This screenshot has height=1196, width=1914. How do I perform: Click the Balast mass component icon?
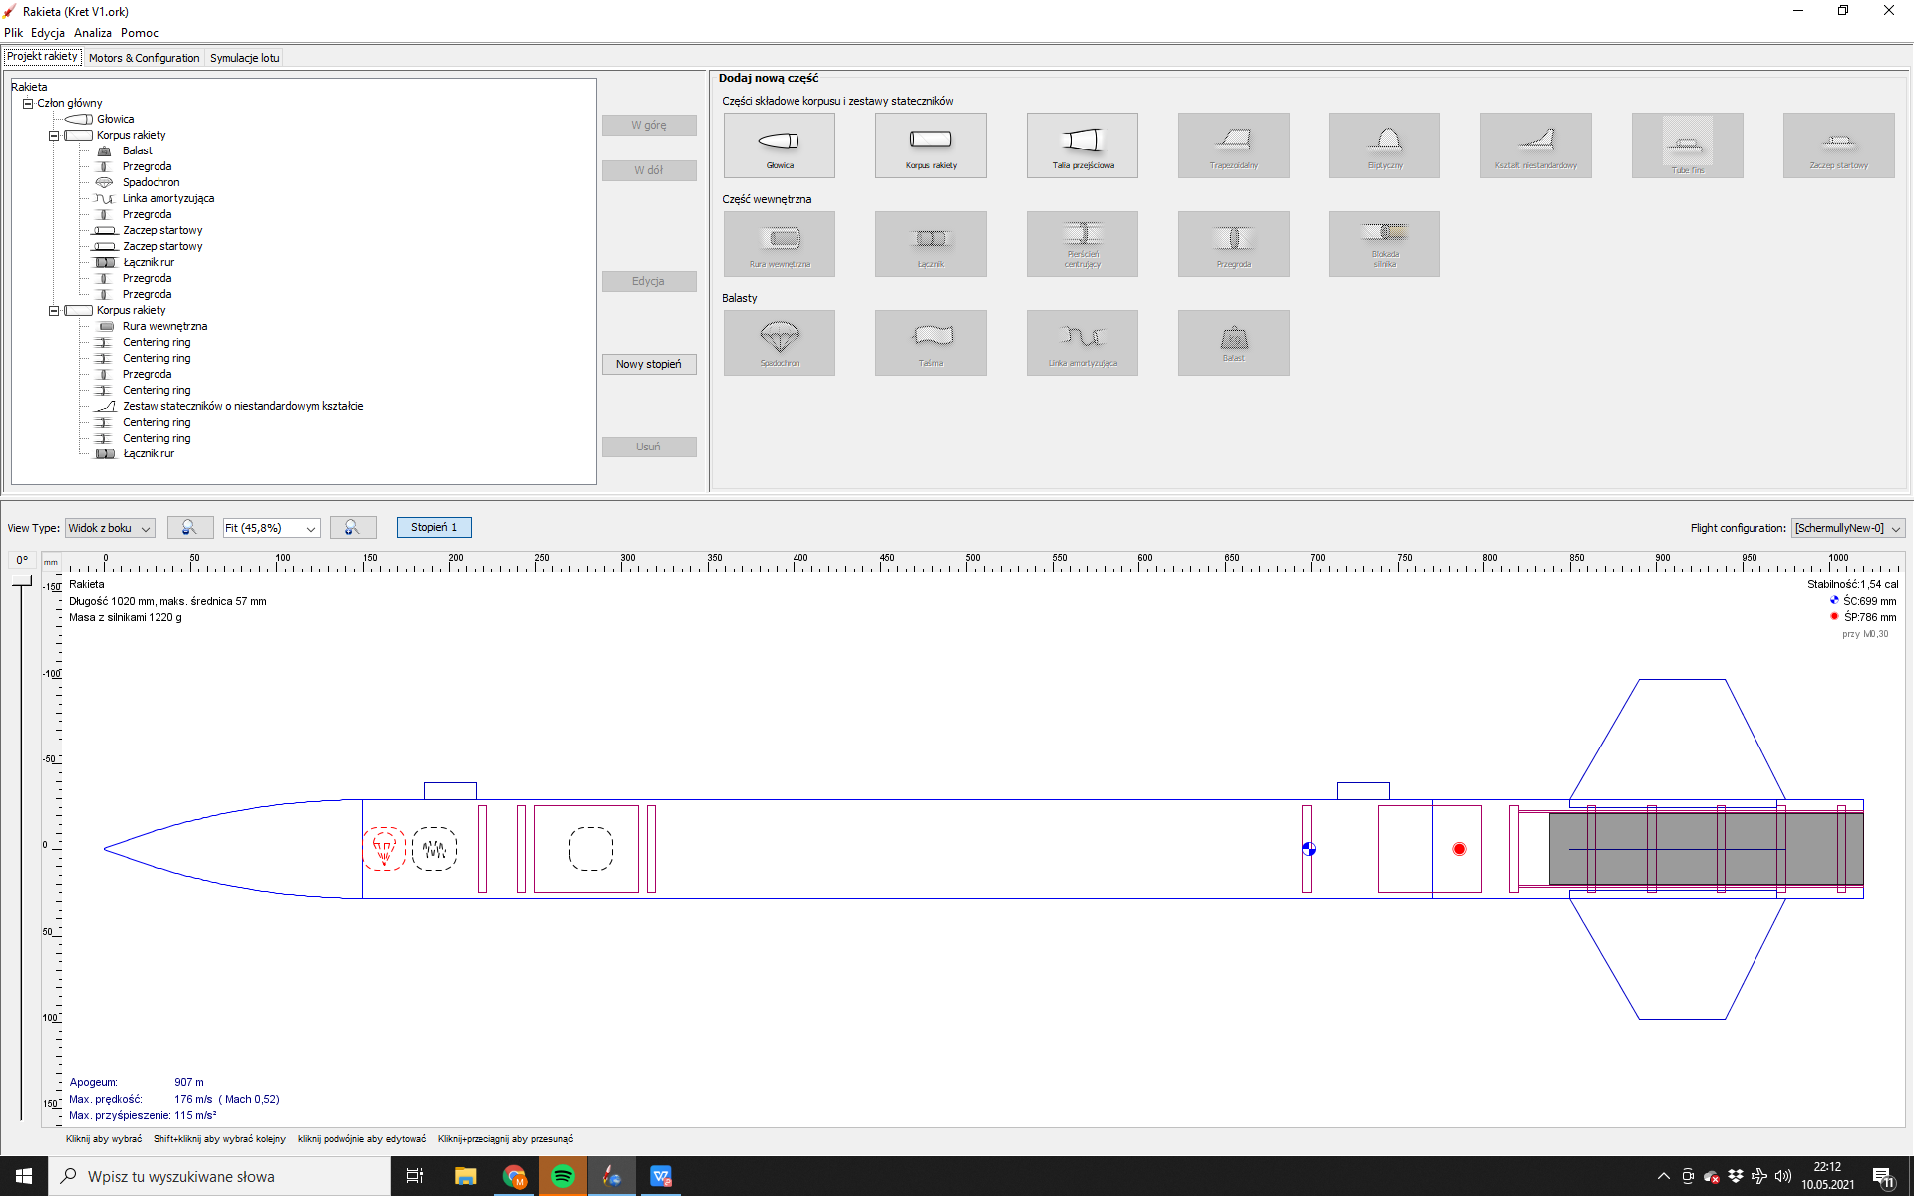1234,343
